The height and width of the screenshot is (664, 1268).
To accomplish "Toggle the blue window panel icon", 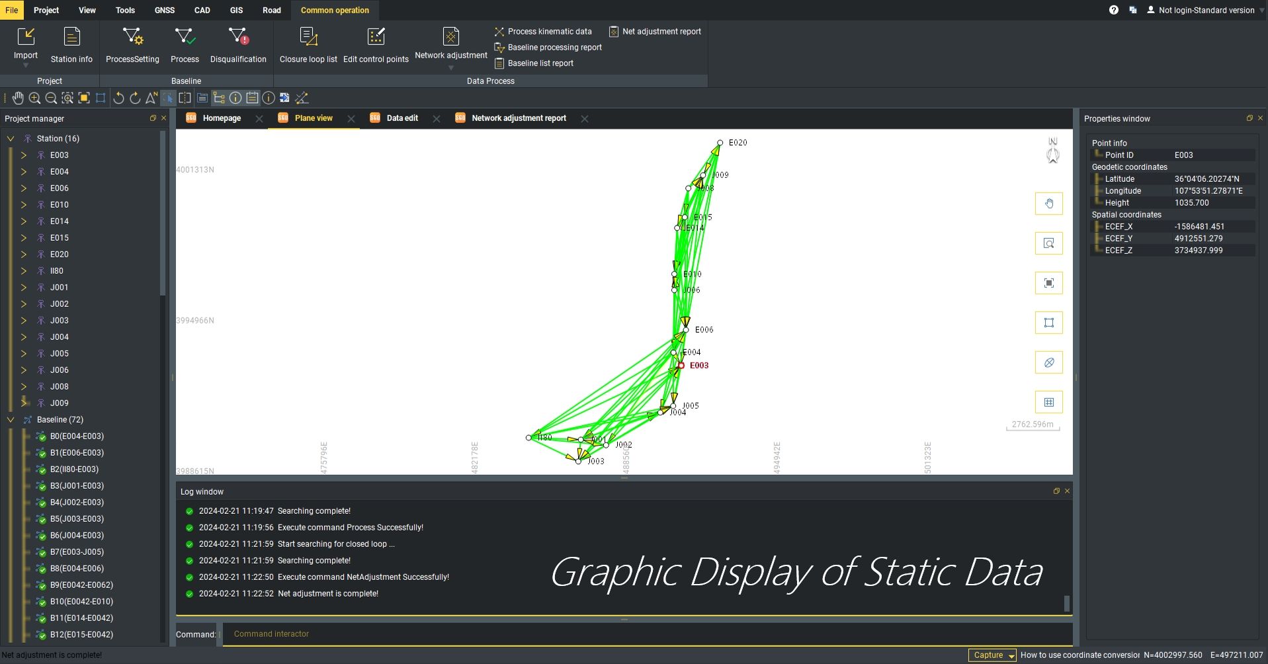I will pos(202,98).
